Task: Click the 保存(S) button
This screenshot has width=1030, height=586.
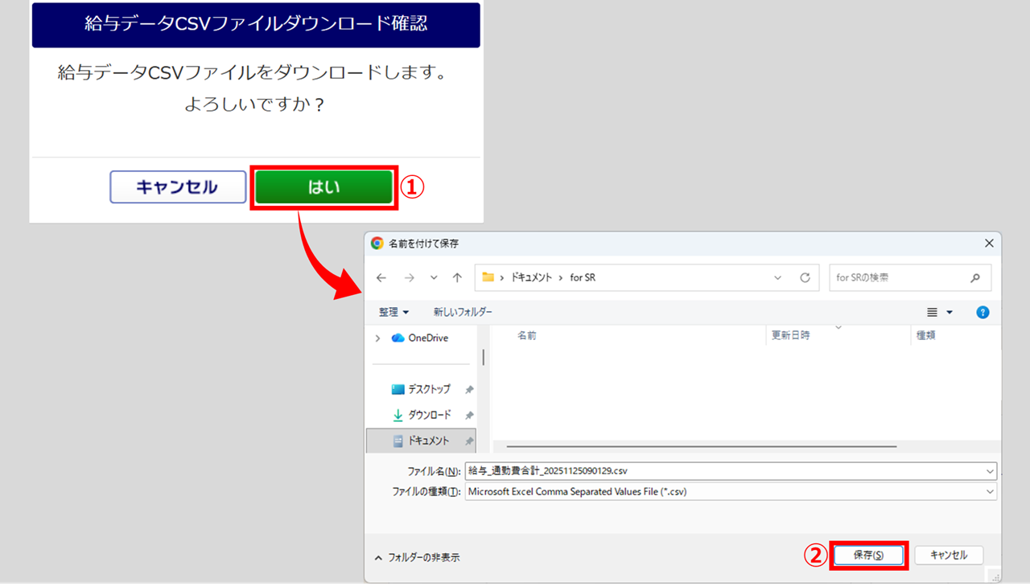Action: tap(868, 555)
